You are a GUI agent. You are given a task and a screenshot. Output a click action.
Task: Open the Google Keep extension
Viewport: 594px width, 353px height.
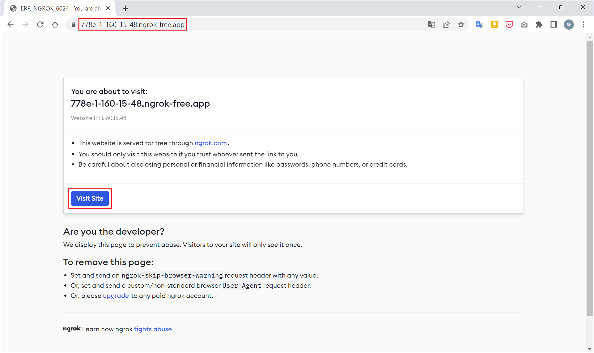click(494, 24)
